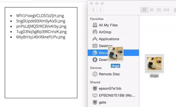Click the Devices section header
This screenshot has height=107, width=176.
pyautogui.click(x=96, y=68)
